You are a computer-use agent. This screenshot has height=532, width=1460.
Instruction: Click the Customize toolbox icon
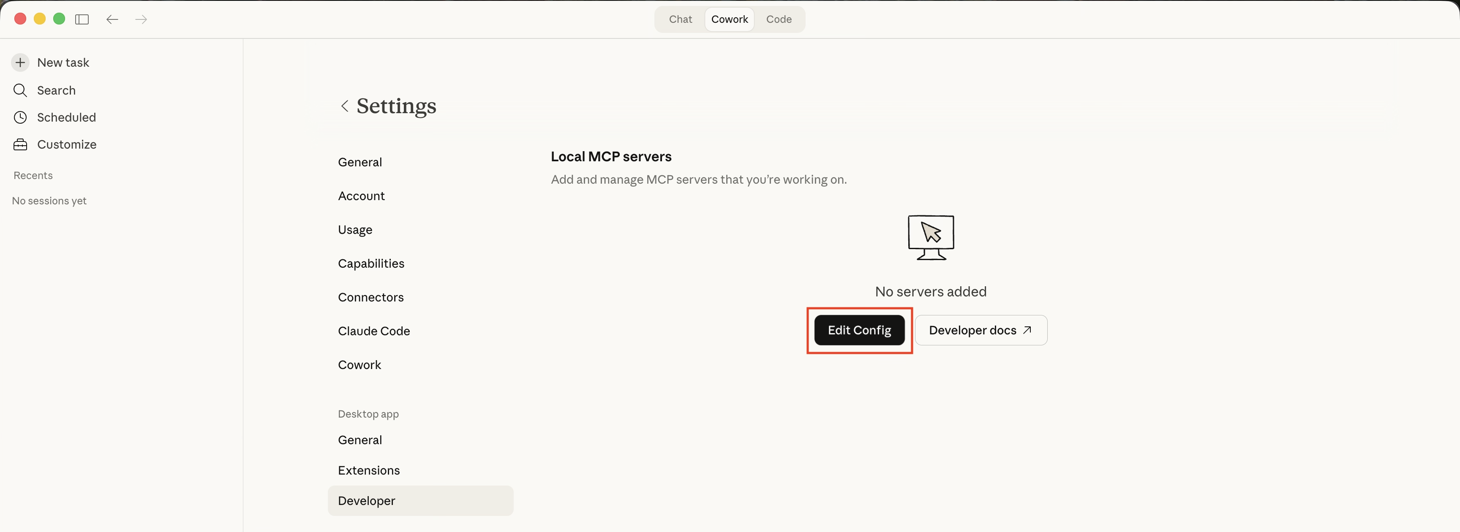click(x=20, y=144)
